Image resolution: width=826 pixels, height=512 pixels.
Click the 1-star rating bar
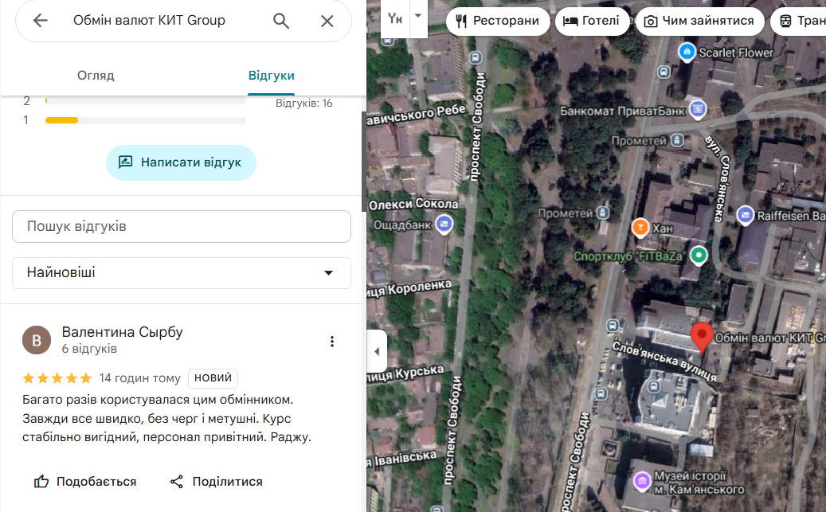[146, 120]
